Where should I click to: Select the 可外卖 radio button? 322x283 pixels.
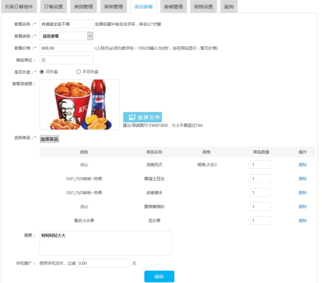pyautogui.click(x=42, y=72)
